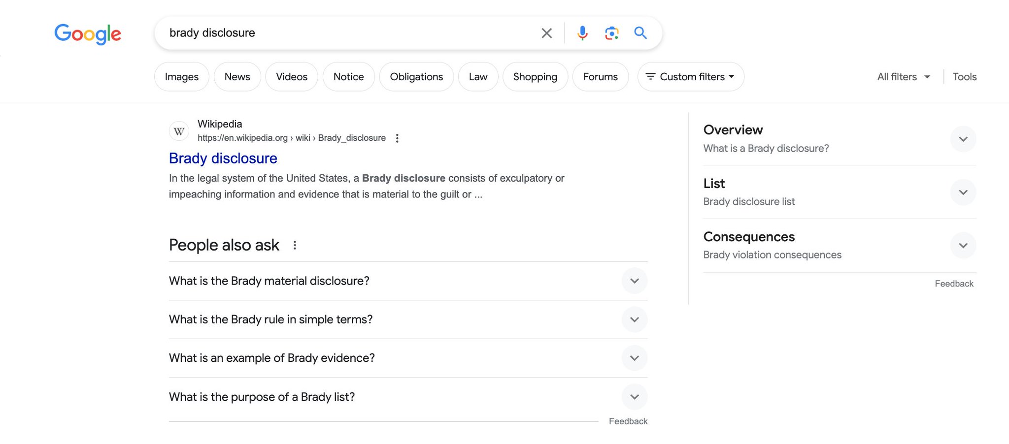Viewport: 1009px width, 444px height.
Task: Select the Obligations filter chip
Action: click(416, 77)
